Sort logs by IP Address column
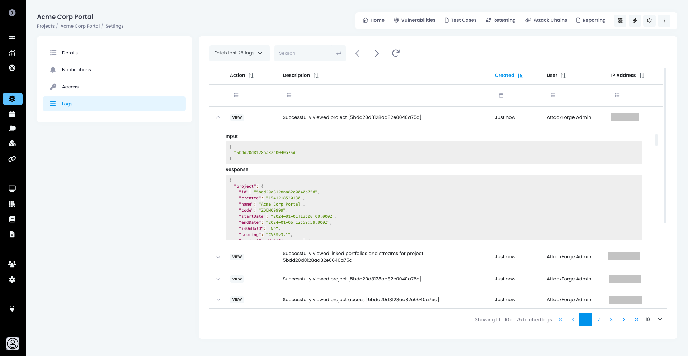The height and width of the screenshot is (356, 688). 642,76
